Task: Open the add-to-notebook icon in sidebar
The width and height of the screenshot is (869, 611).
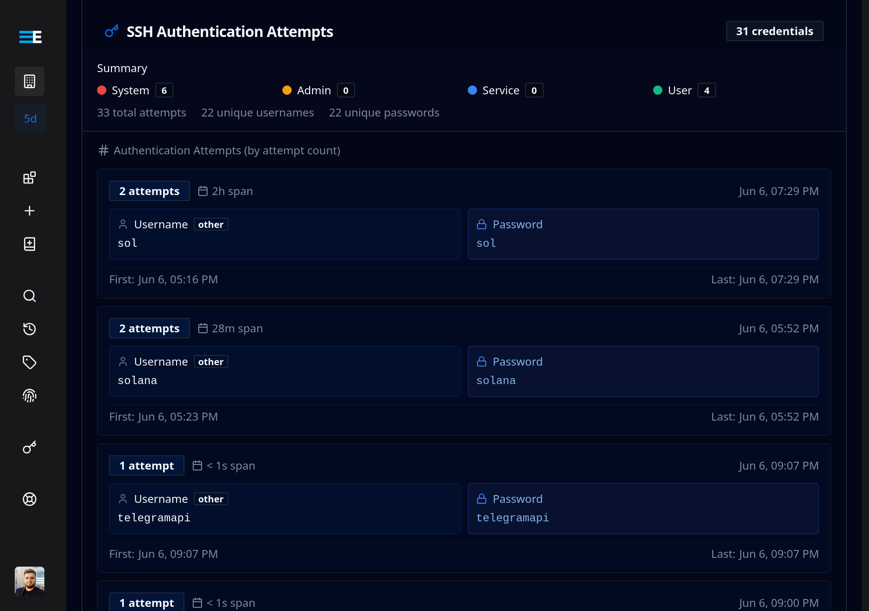Action: coord(29,244)
